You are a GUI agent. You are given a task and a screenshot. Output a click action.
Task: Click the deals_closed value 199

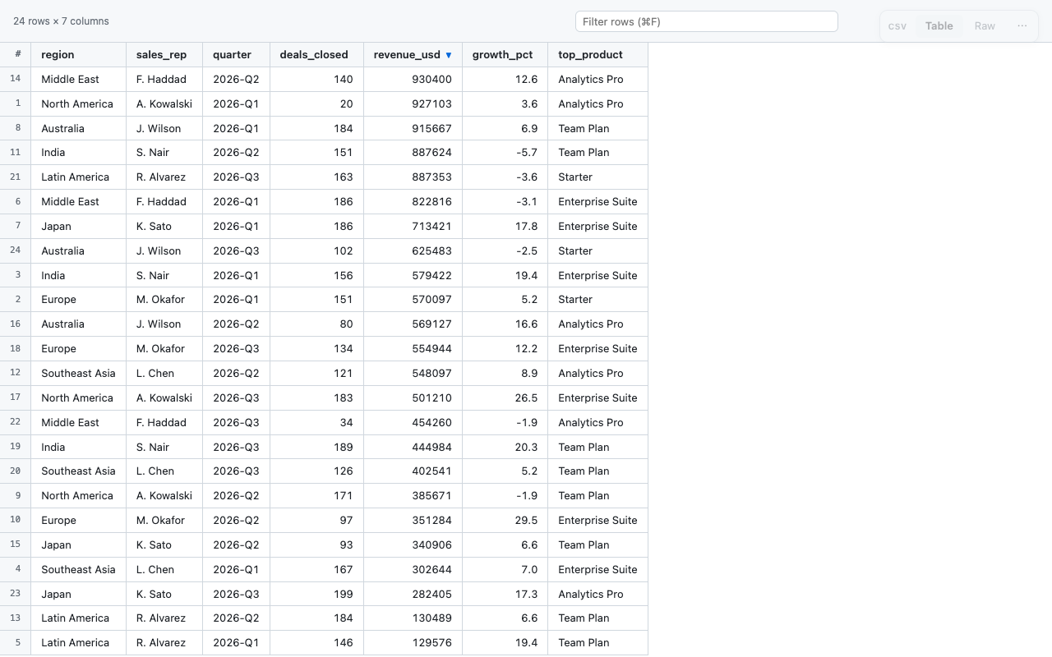point(316,595)
